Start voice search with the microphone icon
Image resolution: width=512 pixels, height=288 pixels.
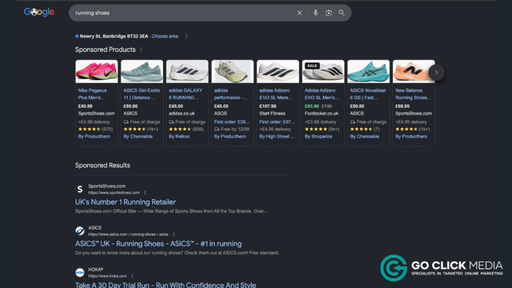315,12
